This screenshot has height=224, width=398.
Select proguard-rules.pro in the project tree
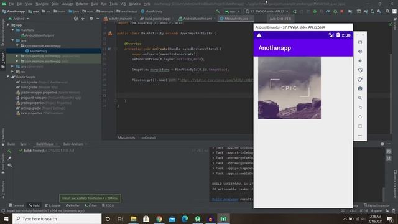[x=33, y=98]
